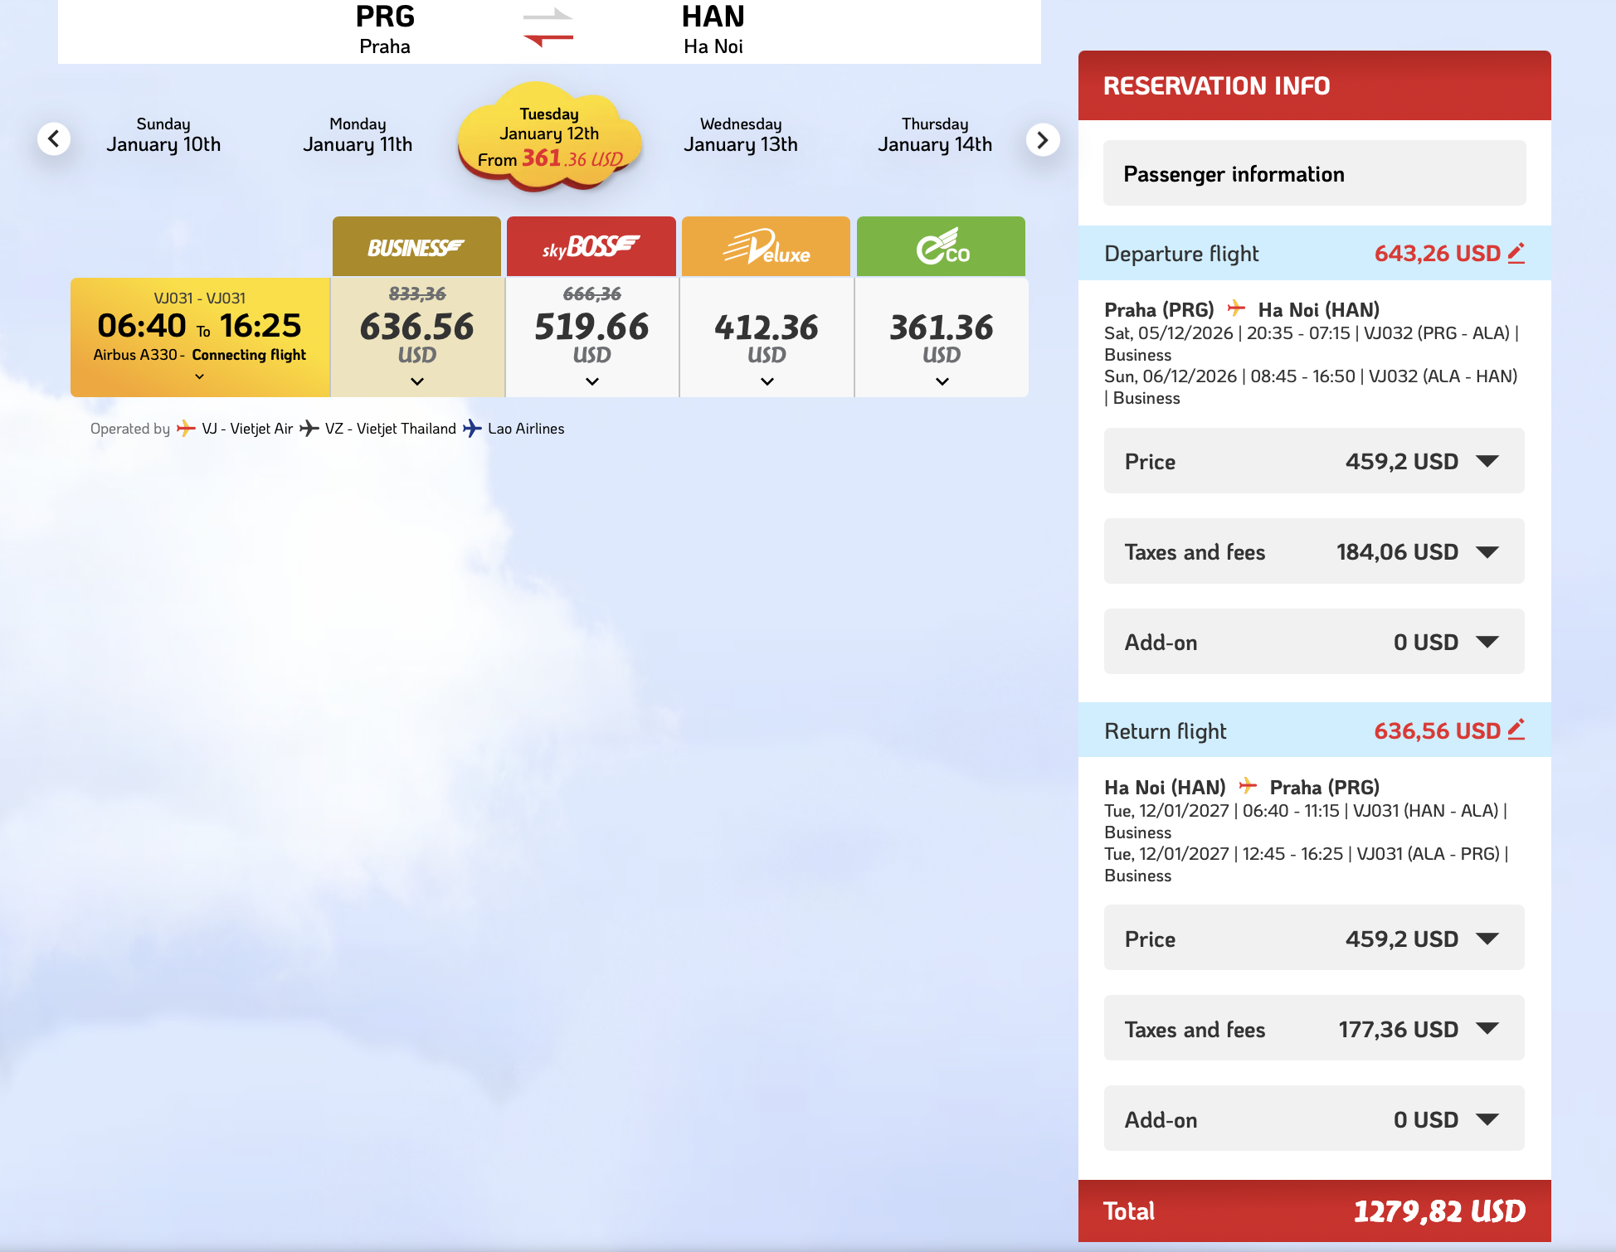Expand Departure flight Price 459,2 USD

tap(1314, 461)
